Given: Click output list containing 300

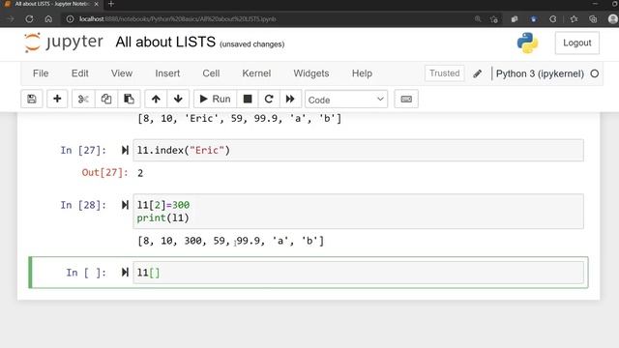Looking at the screenshot, I should tap(230, 241).
